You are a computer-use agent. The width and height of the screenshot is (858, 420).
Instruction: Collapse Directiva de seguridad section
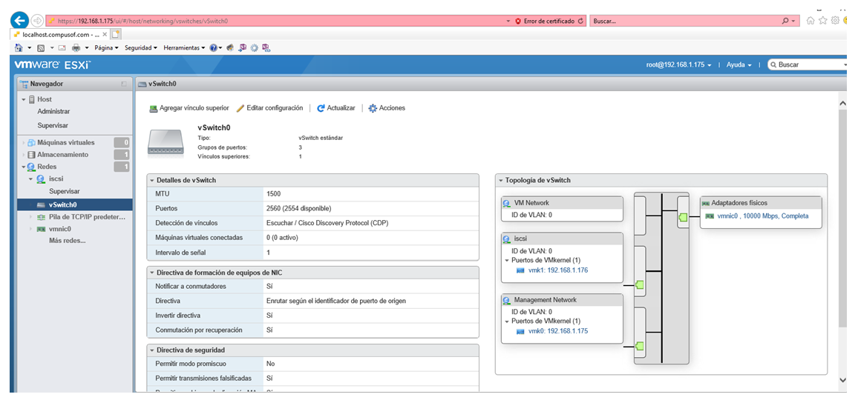click(x=152, y=350)
